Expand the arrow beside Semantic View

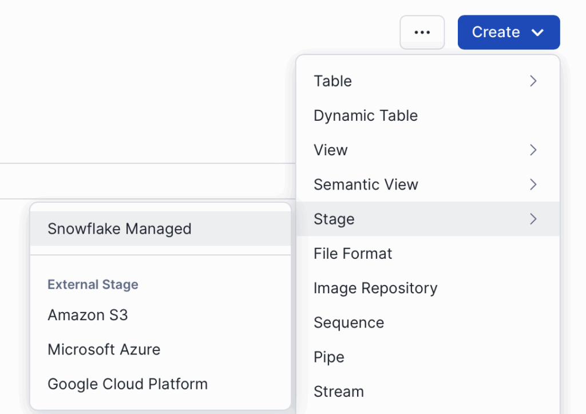pos(533,184)
